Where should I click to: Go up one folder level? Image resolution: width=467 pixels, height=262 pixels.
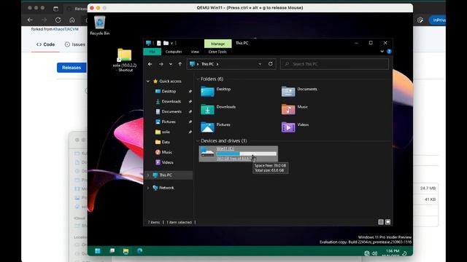click(x=180, y=64)
